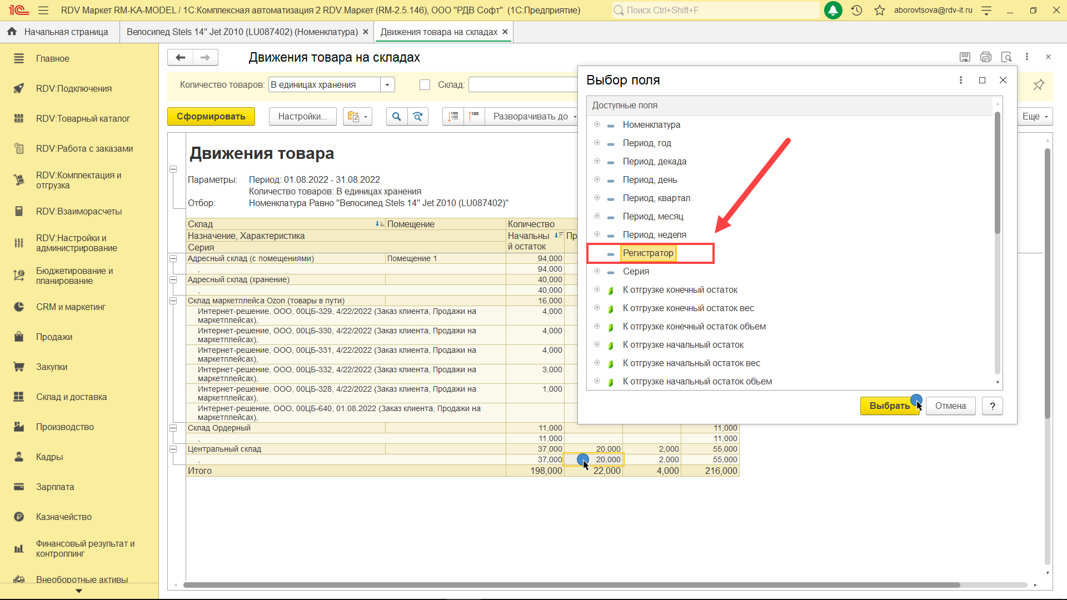Viewport: 1067px width, 600px height.
Task: Open the history clock icon
Action: 856,10
